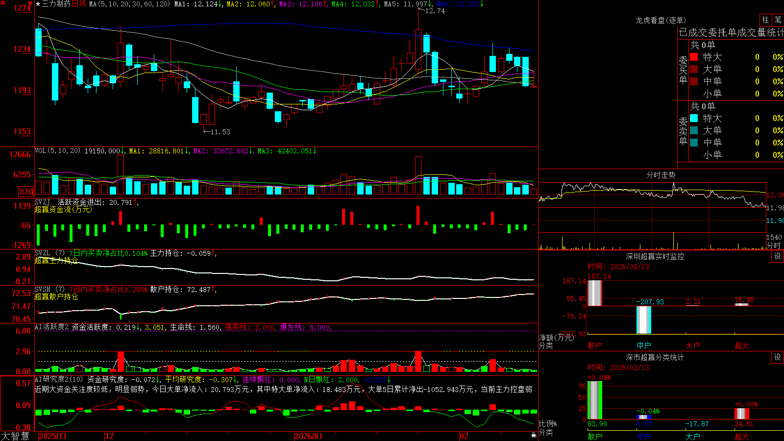The height and width of the screenshot is (441, 784).
Task: Click the 已成交委托单成交量统计 header
Action: [x=731, y=32]
